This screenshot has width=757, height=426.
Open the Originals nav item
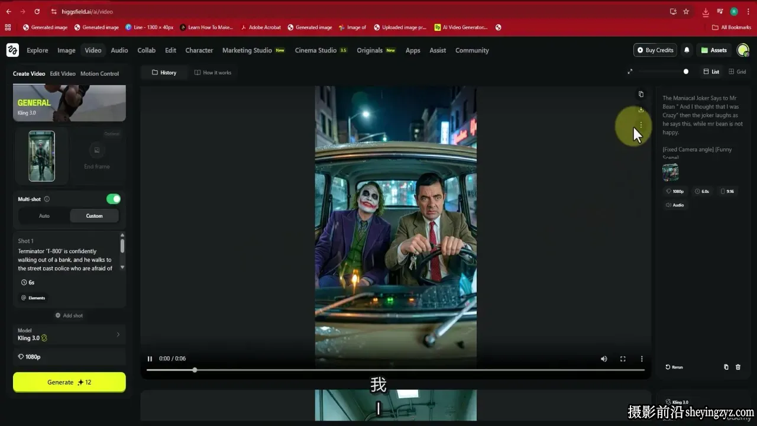point(376,50)
